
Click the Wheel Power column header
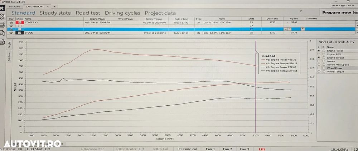coord(126,19)
